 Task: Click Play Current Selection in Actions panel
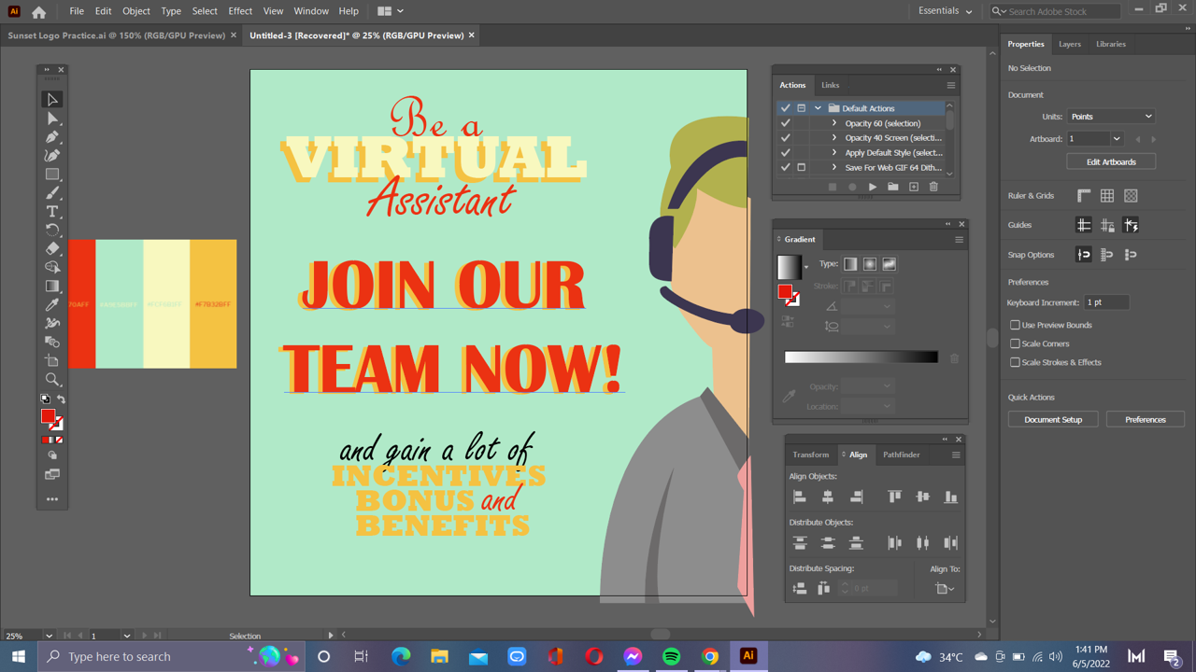(x=873, y=187)
